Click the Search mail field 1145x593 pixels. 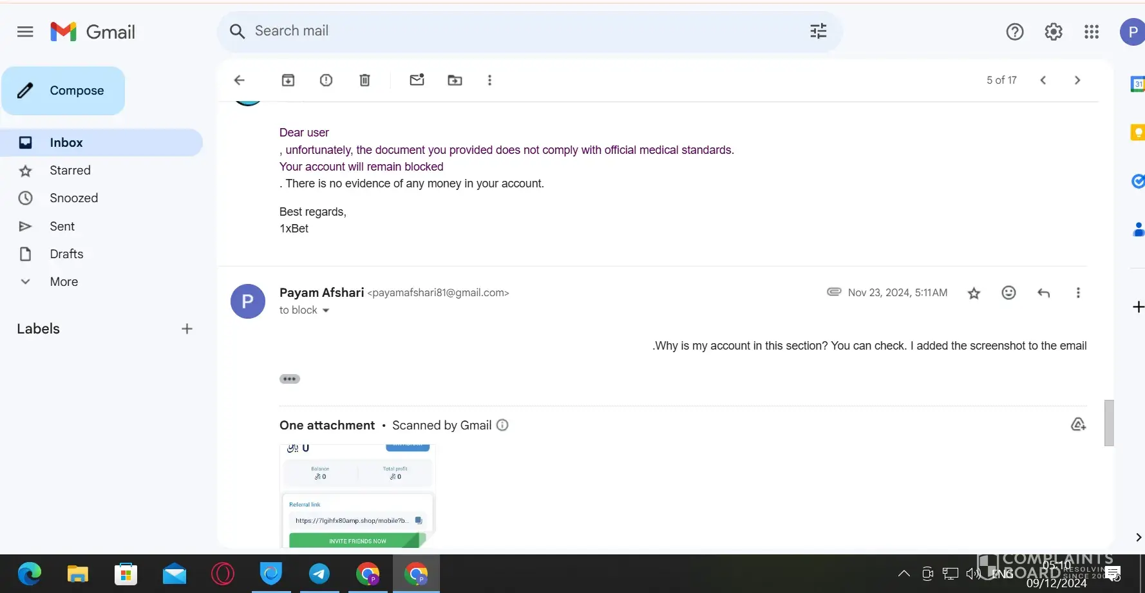click(x=515, y=31)
